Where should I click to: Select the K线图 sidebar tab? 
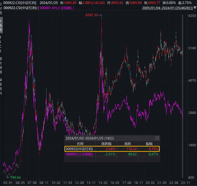1,25
